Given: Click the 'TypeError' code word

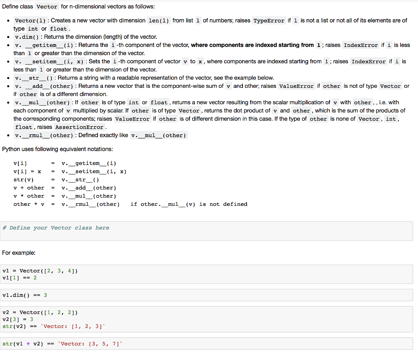Looking at the screenshot, I should point(269,20).
